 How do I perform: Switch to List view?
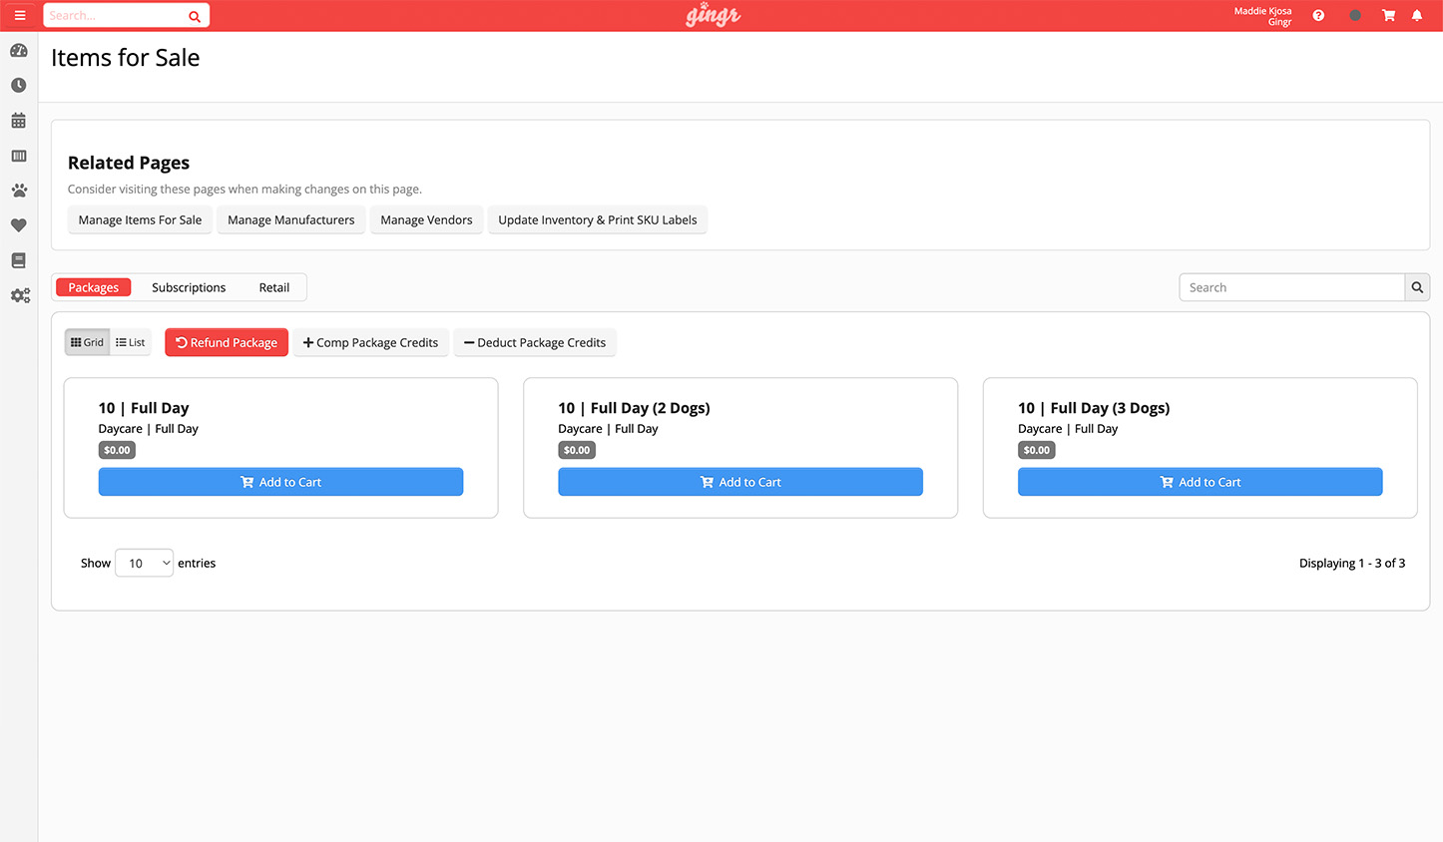[131, 342]
